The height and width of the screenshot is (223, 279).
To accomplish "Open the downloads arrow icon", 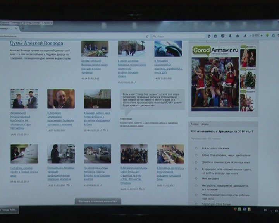I will tap(230, 36).
